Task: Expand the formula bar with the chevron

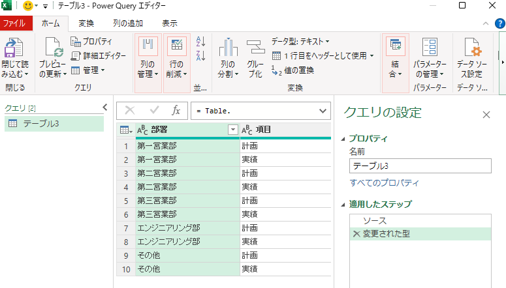Action: point(323,111)
